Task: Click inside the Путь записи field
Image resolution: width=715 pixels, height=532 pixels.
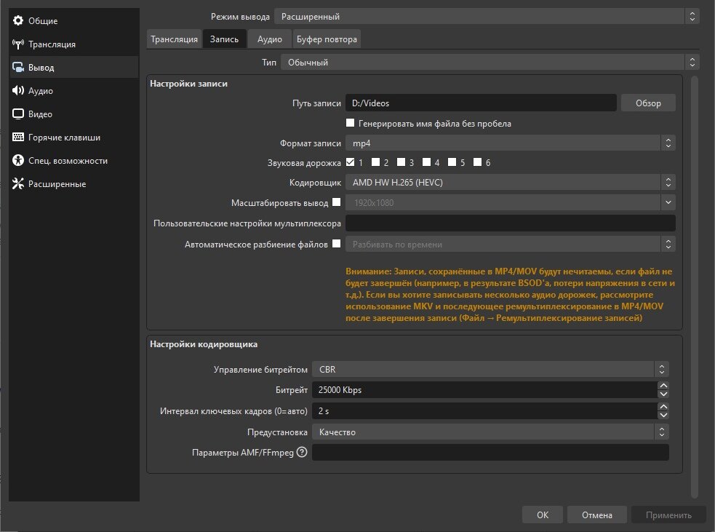Action: [x=480, y=103]
